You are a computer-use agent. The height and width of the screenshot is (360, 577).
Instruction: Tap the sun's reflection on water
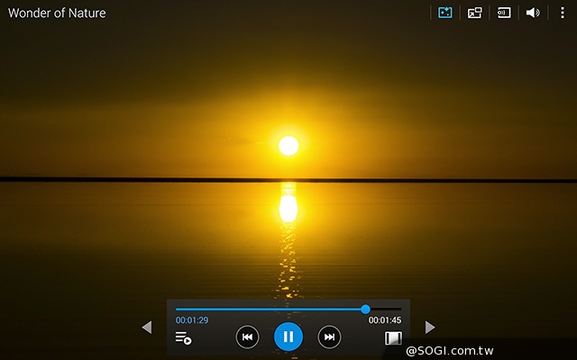tap(288, 207)
